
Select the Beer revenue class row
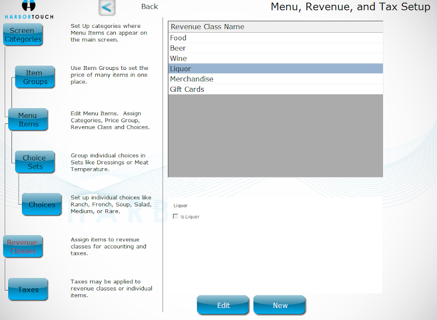(x=276, y=48)
